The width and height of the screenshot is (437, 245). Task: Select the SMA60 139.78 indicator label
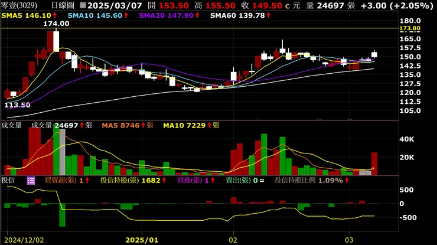(240, 15)
